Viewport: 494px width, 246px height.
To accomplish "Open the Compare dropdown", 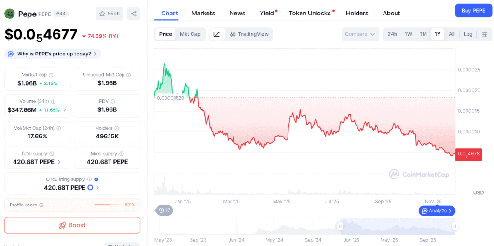I will [360, 34].
